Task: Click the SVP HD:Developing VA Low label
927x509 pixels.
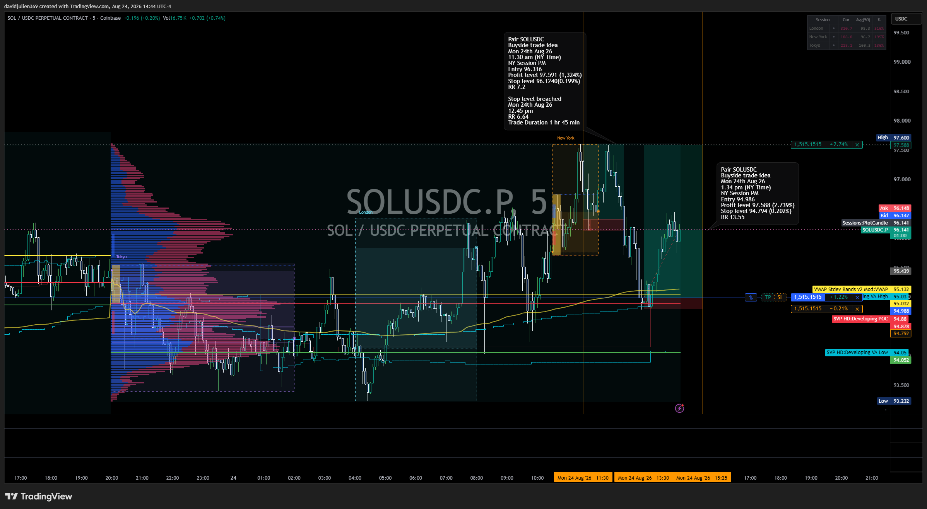Action: 857,352
